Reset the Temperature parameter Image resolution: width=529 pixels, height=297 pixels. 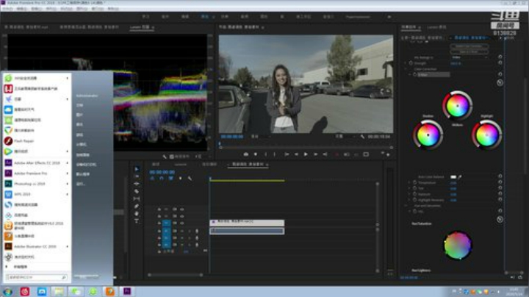[x=500, y=182]
